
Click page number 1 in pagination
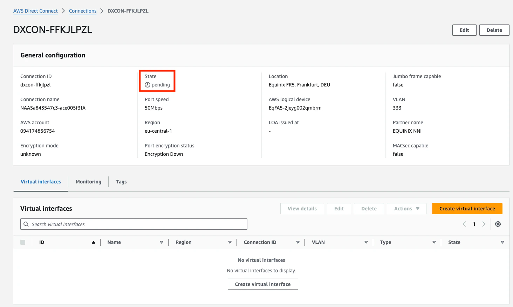click(474, 224)
